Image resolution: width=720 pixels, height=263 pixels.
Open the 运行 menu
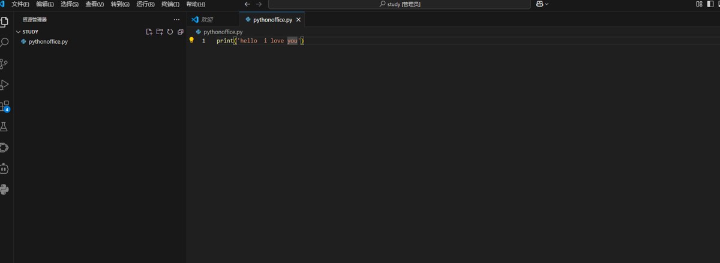pyautogui.click(x=145, y=4)
